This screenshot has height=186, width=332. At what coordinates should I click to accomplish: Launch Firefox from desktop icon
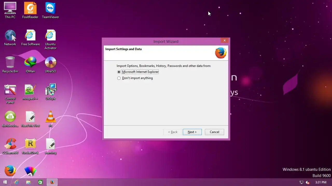[10, 171]
